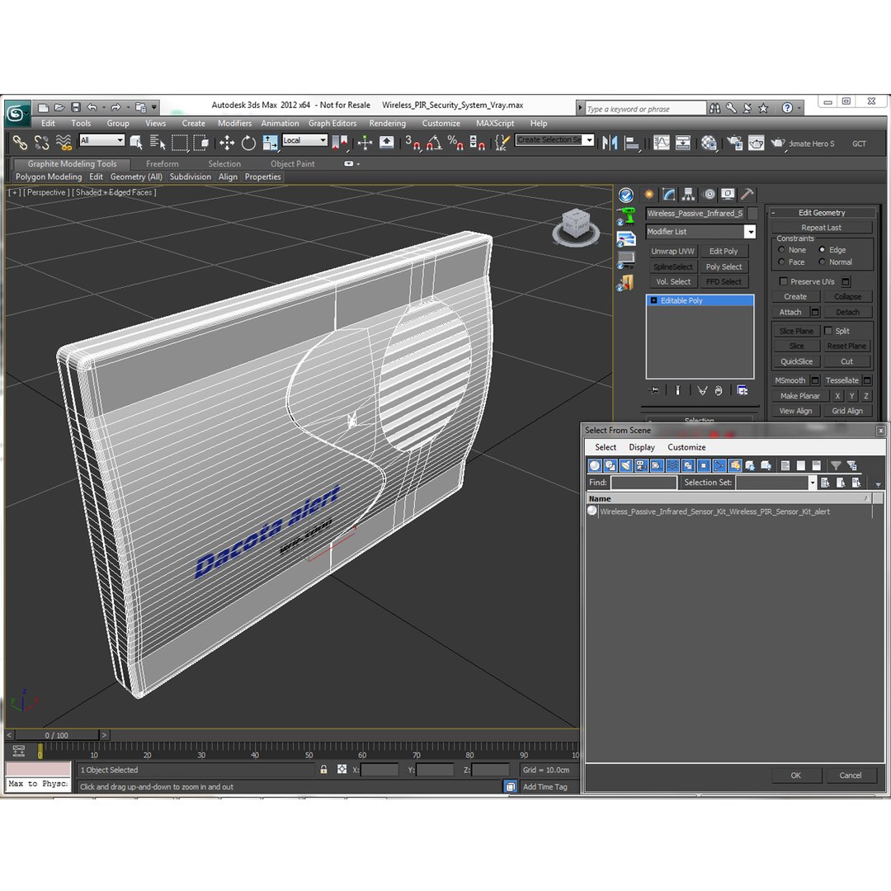Click the object color swatch beside name

point(752,213)
